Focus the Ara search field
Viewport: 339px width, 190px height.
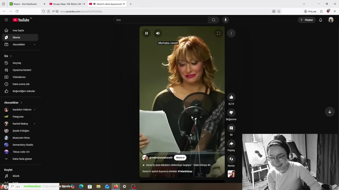point(161,20)
